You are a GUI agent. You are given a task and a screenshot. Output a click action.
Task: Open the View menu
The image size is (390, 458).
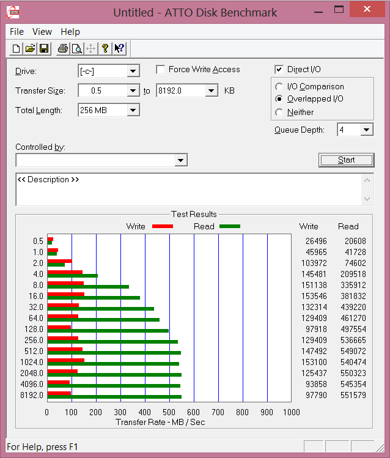click(x=42, y=32)
